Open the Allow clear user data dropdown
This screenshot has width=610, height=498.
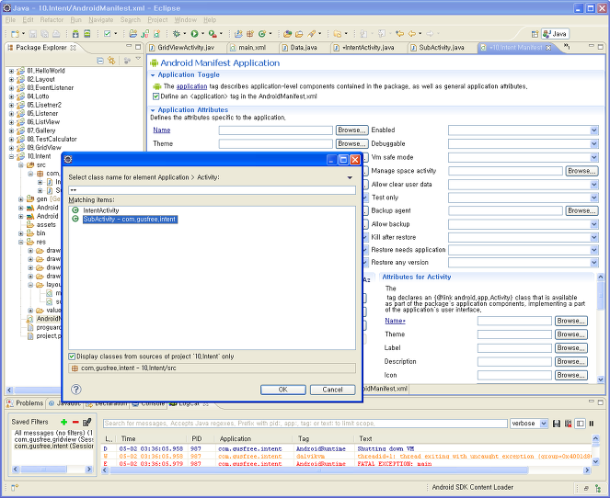pyautogui.click(x=594, y=185)
